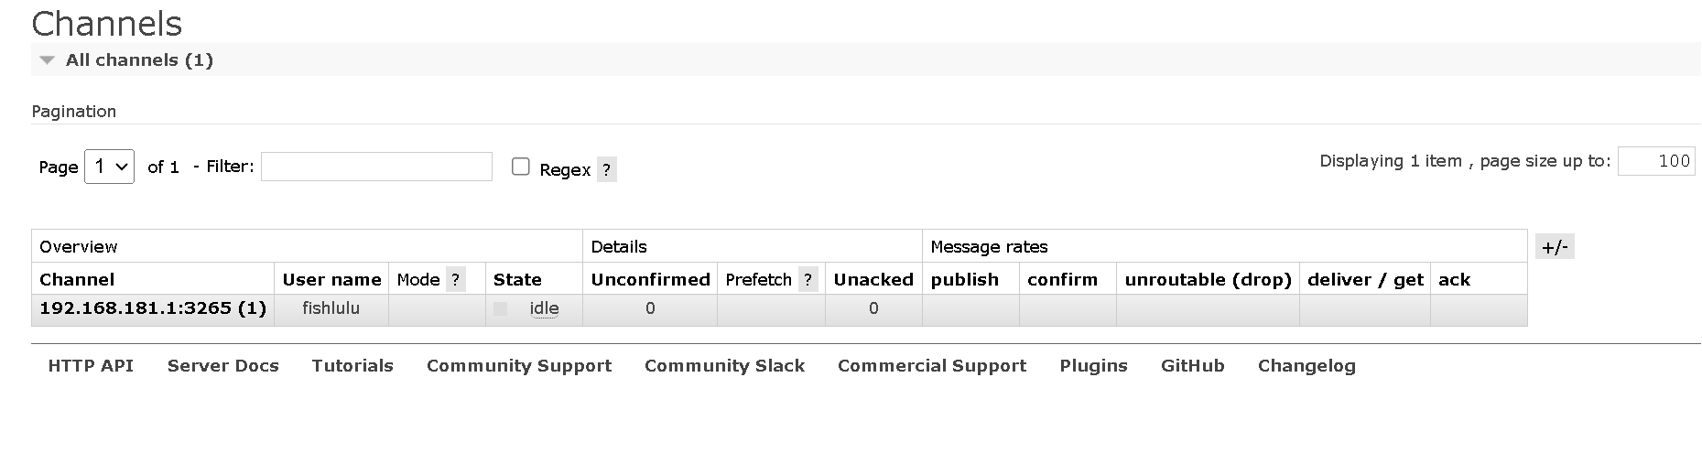This screenshot has width=1702, height=453.
Task: Sort by Channel column header
Action: point(77,280)
